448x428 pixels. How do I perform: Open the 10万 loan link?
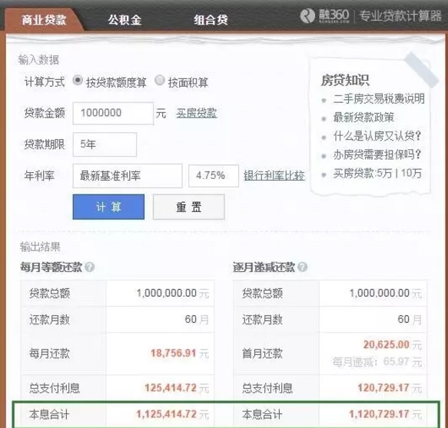411,173
